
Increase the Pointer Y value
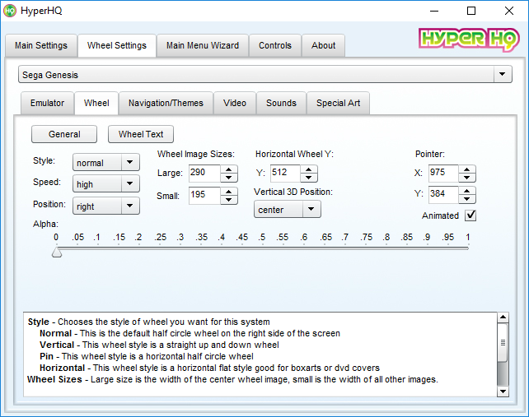[467, 191]
